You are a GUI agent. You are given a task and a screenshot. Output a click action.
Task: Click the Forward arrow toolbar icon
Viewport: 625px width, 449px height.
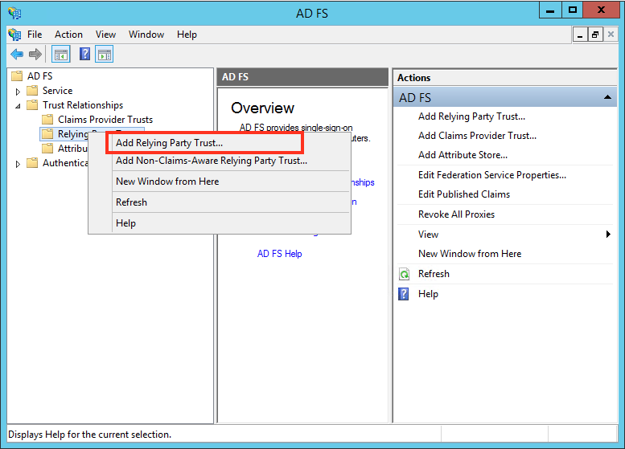(x=35, y=54)
